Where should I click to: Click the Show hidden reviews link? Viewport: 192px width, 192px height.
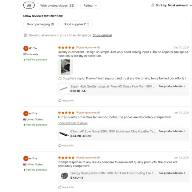pyautogui.click(x=72, y=123)
